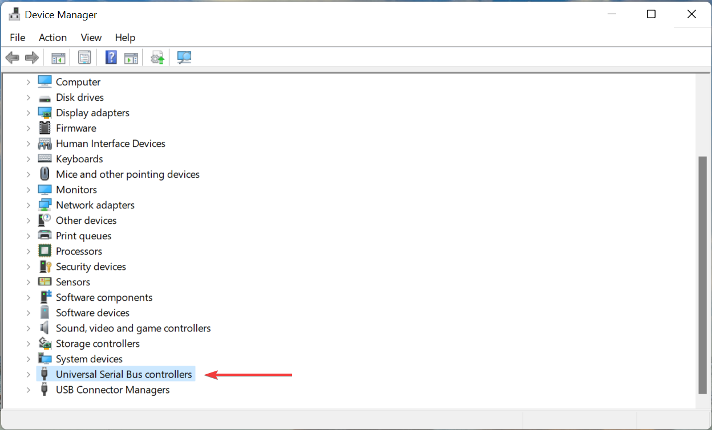Click the Forward arrow toolbar icon
The width and height of the screenshot is (712, 430).
pyautogui.click(x=32, y=58)
